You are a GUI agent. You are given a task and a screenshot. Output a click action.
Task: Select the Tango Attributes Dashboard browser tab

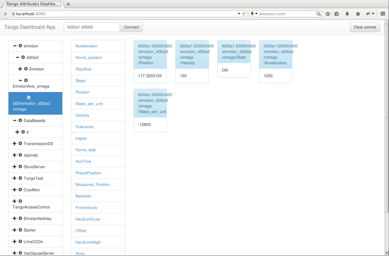pyautogui.click(x=33, y=4)
